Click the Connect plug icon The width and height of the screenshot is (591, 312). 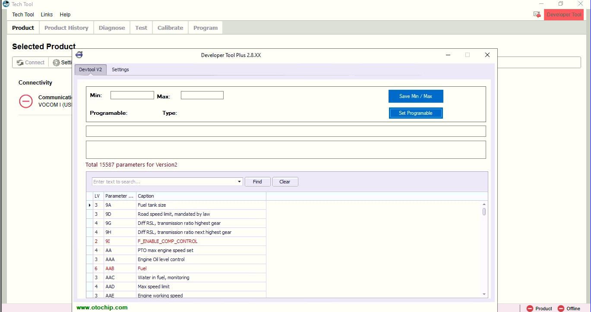point(19,62)
